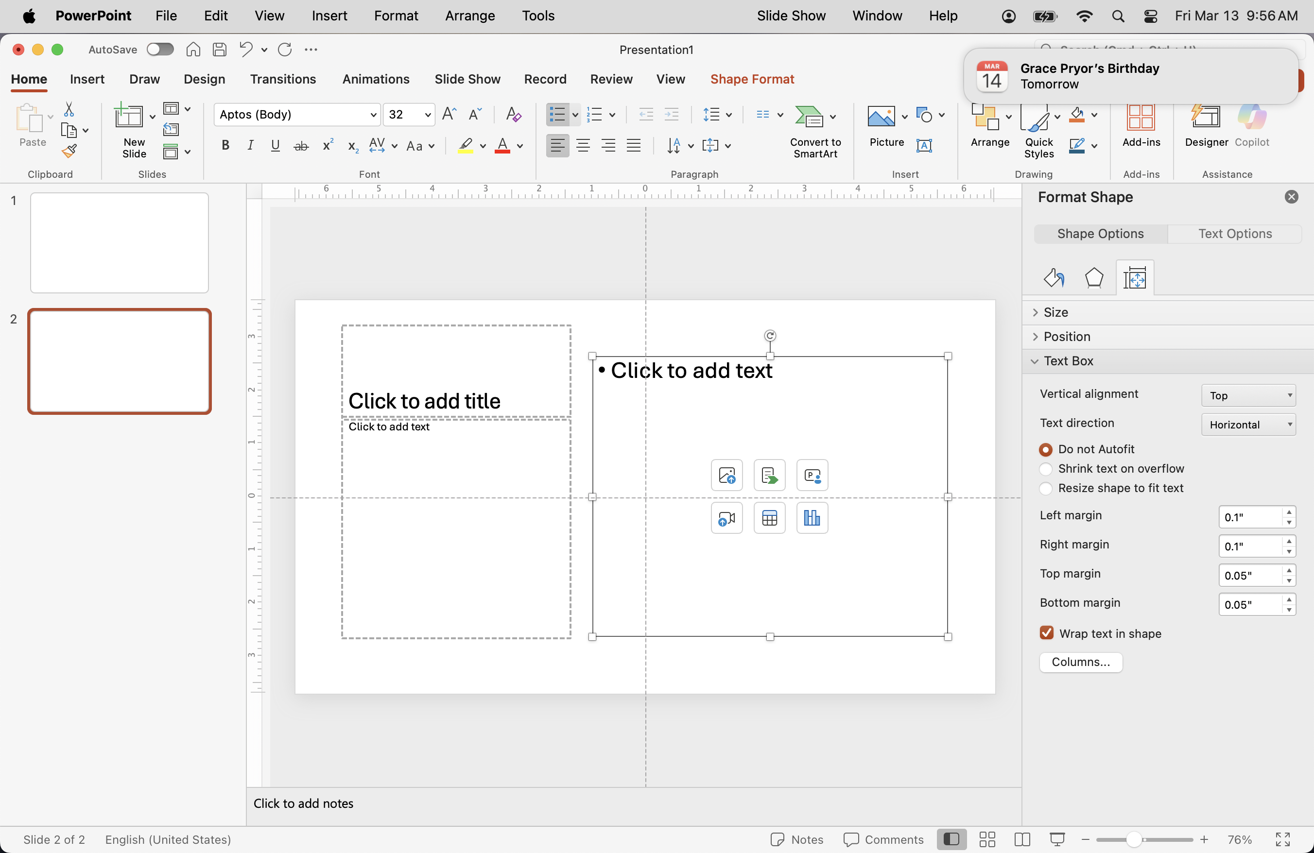The height and width of the screenshot is (853, 1314).
Task: Switch to Slide Sorter view icon
Action: click(987, 839)
